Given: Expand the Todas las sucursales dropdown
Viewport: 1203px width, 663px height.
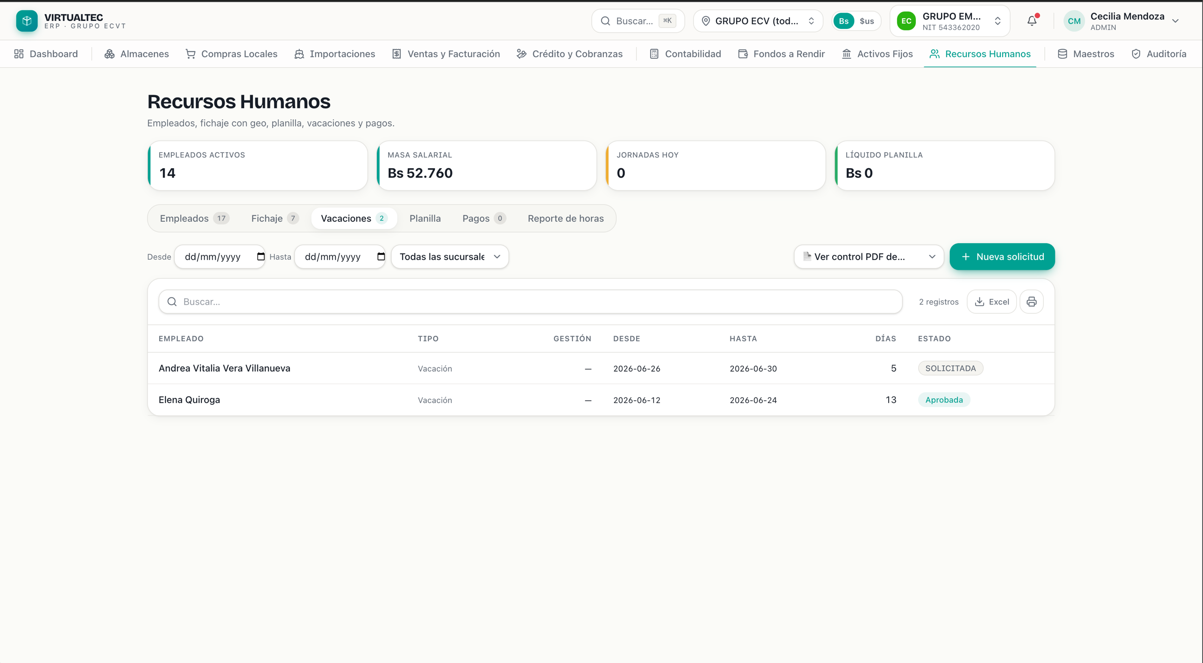Looking at the screenshot, I should coord(450,257).
